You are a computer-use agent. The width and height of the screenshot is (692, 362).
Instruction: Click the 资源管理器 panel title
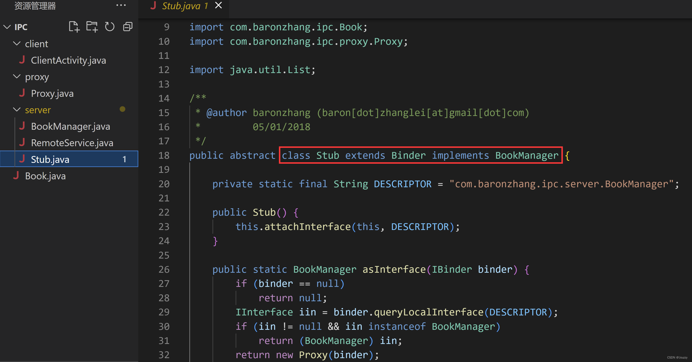[x=35, y=6]
